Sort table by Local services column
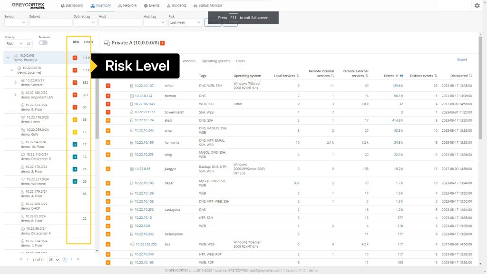This screenshot has height=274, width=487. (298, 76)
